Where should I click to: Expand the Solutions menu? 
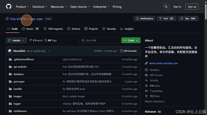pyautogui.click(x=40, y=7)
